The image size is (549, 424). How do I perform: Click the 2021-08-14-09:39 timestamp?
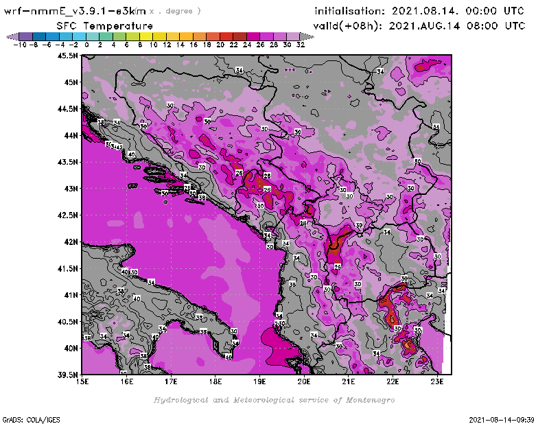click(502, 420)
